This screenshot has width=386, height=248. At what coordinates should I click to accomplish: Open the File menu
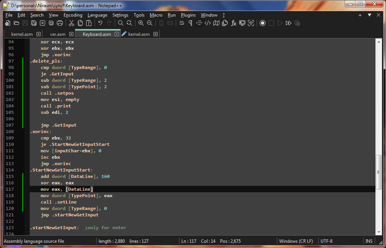click(x=9, y=15)
